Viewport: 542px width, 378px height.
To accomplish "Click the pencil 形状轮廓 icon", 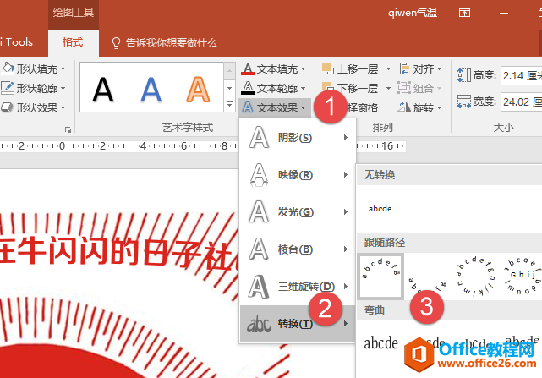I will click(8, 88).
